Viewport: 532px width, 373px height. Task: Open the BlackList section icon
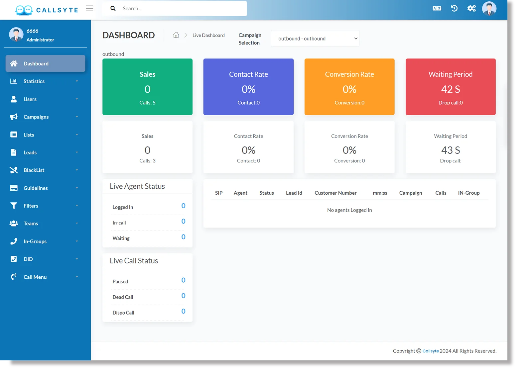tap(14, 170)
